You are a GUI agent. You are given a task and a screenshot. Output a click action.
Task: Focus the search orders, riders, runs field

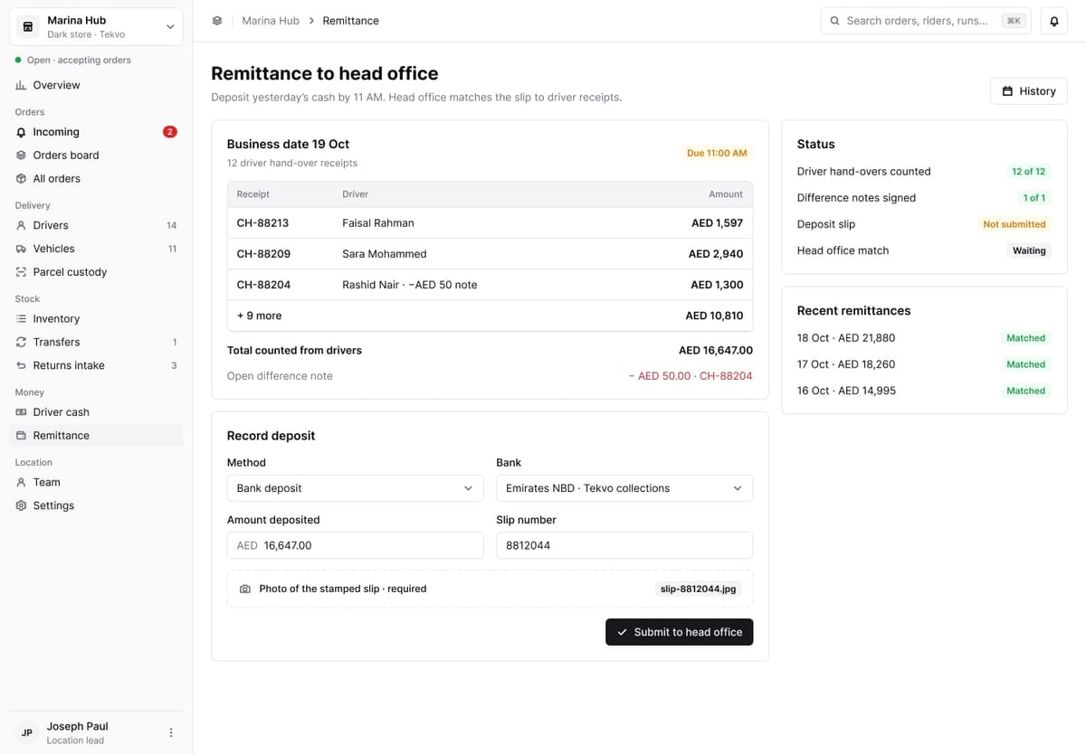(x=926, y=21)
